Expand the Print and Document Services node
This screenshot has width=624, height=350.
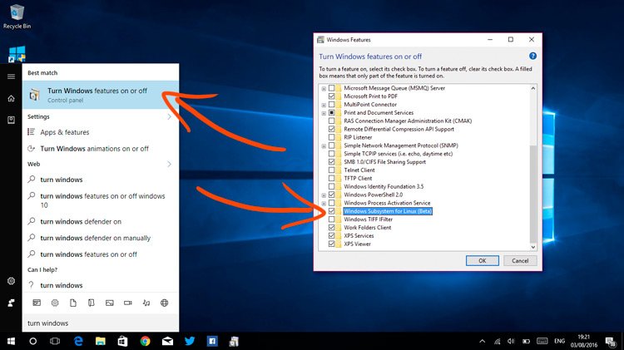(x=323, y=113)
